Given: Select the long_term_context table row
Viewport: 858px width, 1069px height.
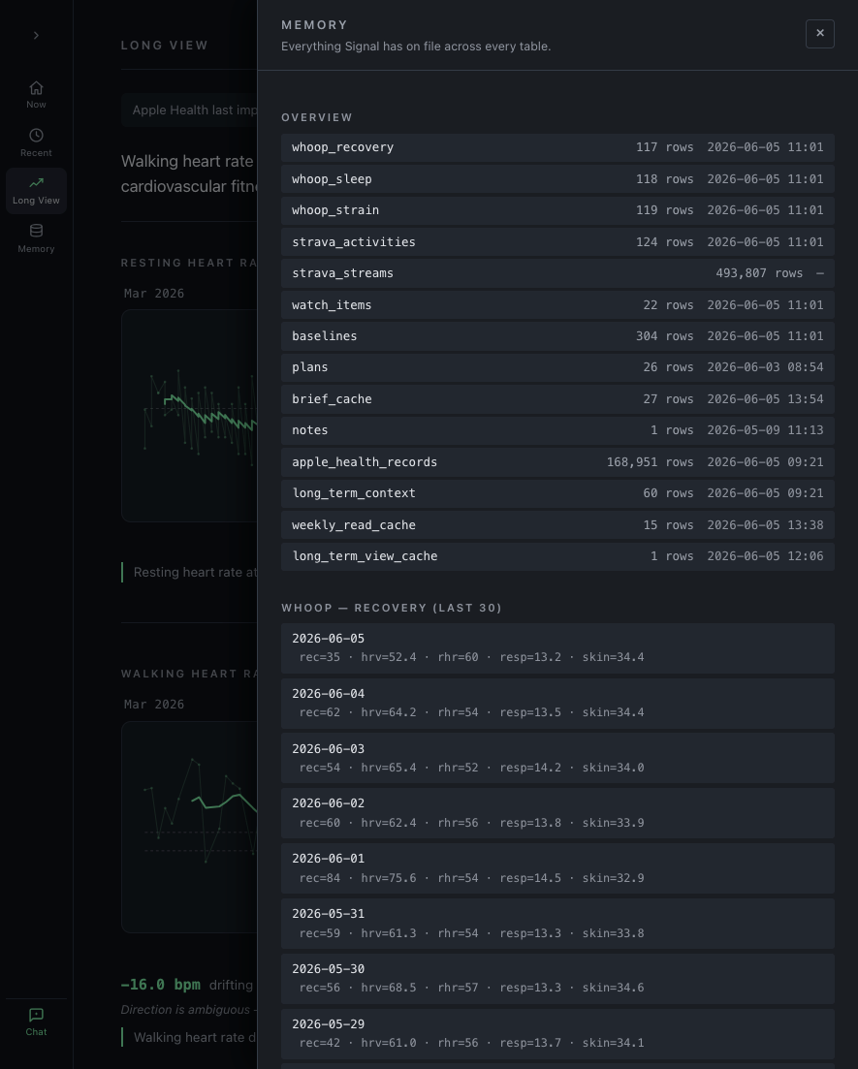Looking at the screenshot, I should coord(557,493).
